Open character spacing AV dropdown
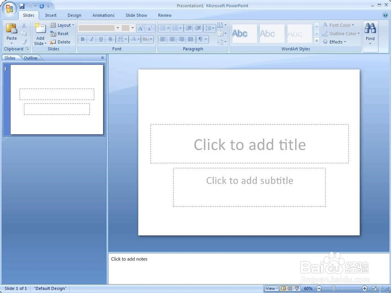391x293 pixels. point(122,39)
